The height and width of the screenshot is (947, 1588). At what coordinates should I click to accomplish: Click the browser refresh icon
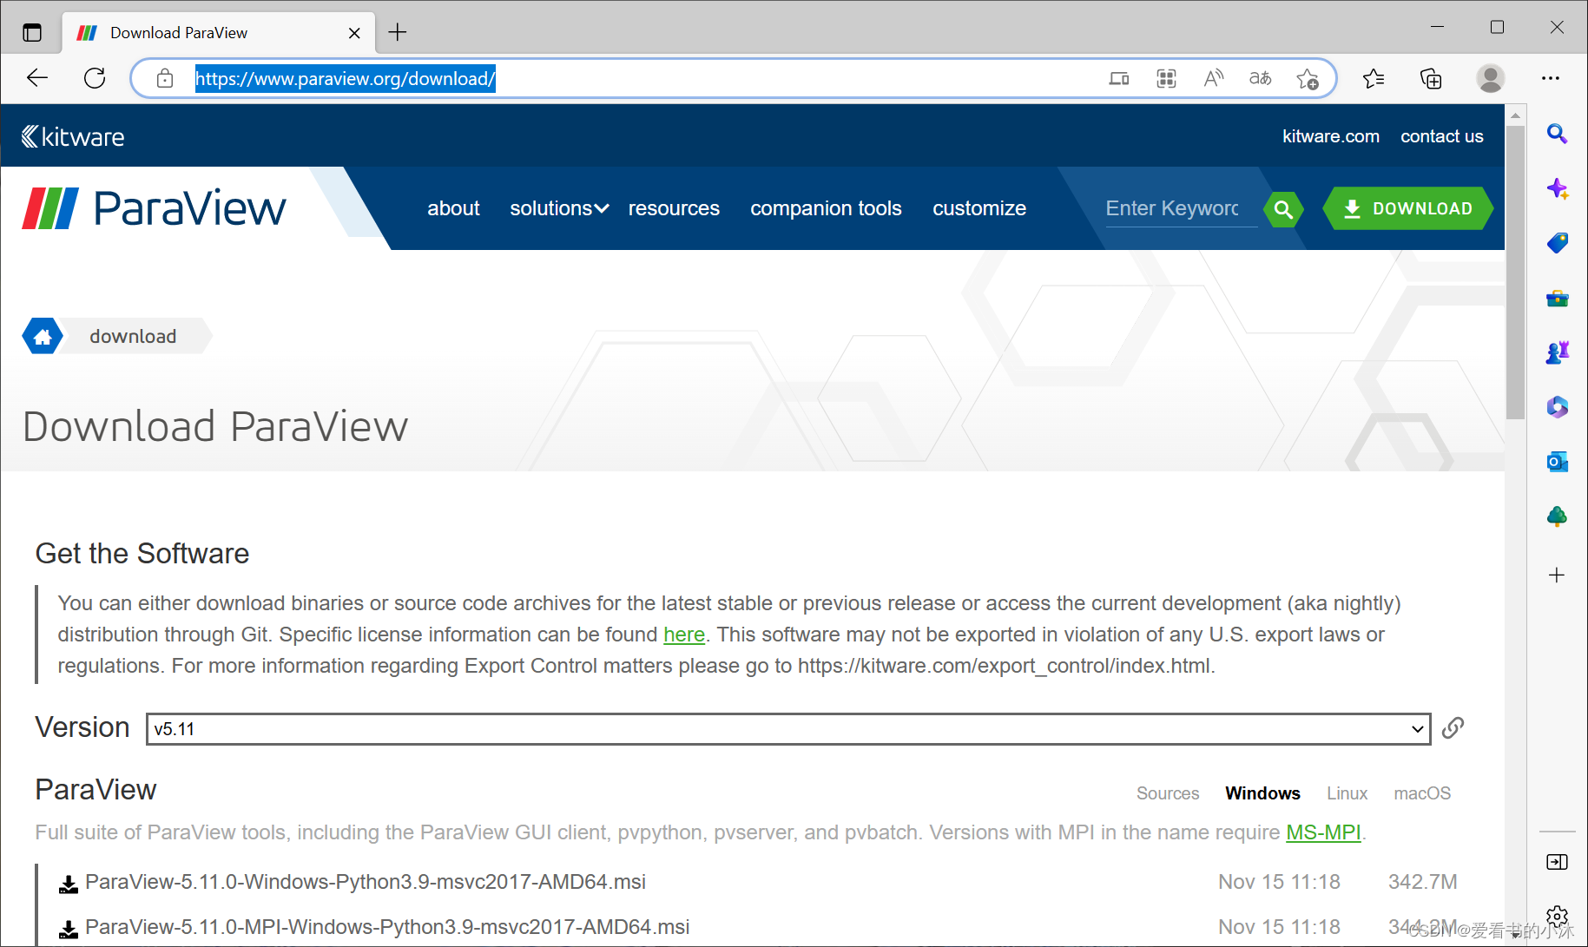pos(95,79)
